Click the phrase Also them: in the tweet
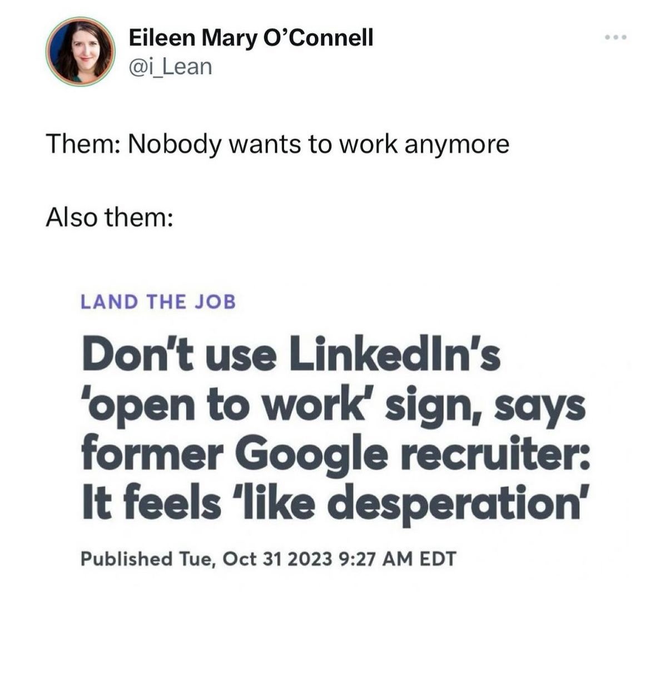The image size is (650, 678). (110, 217)
